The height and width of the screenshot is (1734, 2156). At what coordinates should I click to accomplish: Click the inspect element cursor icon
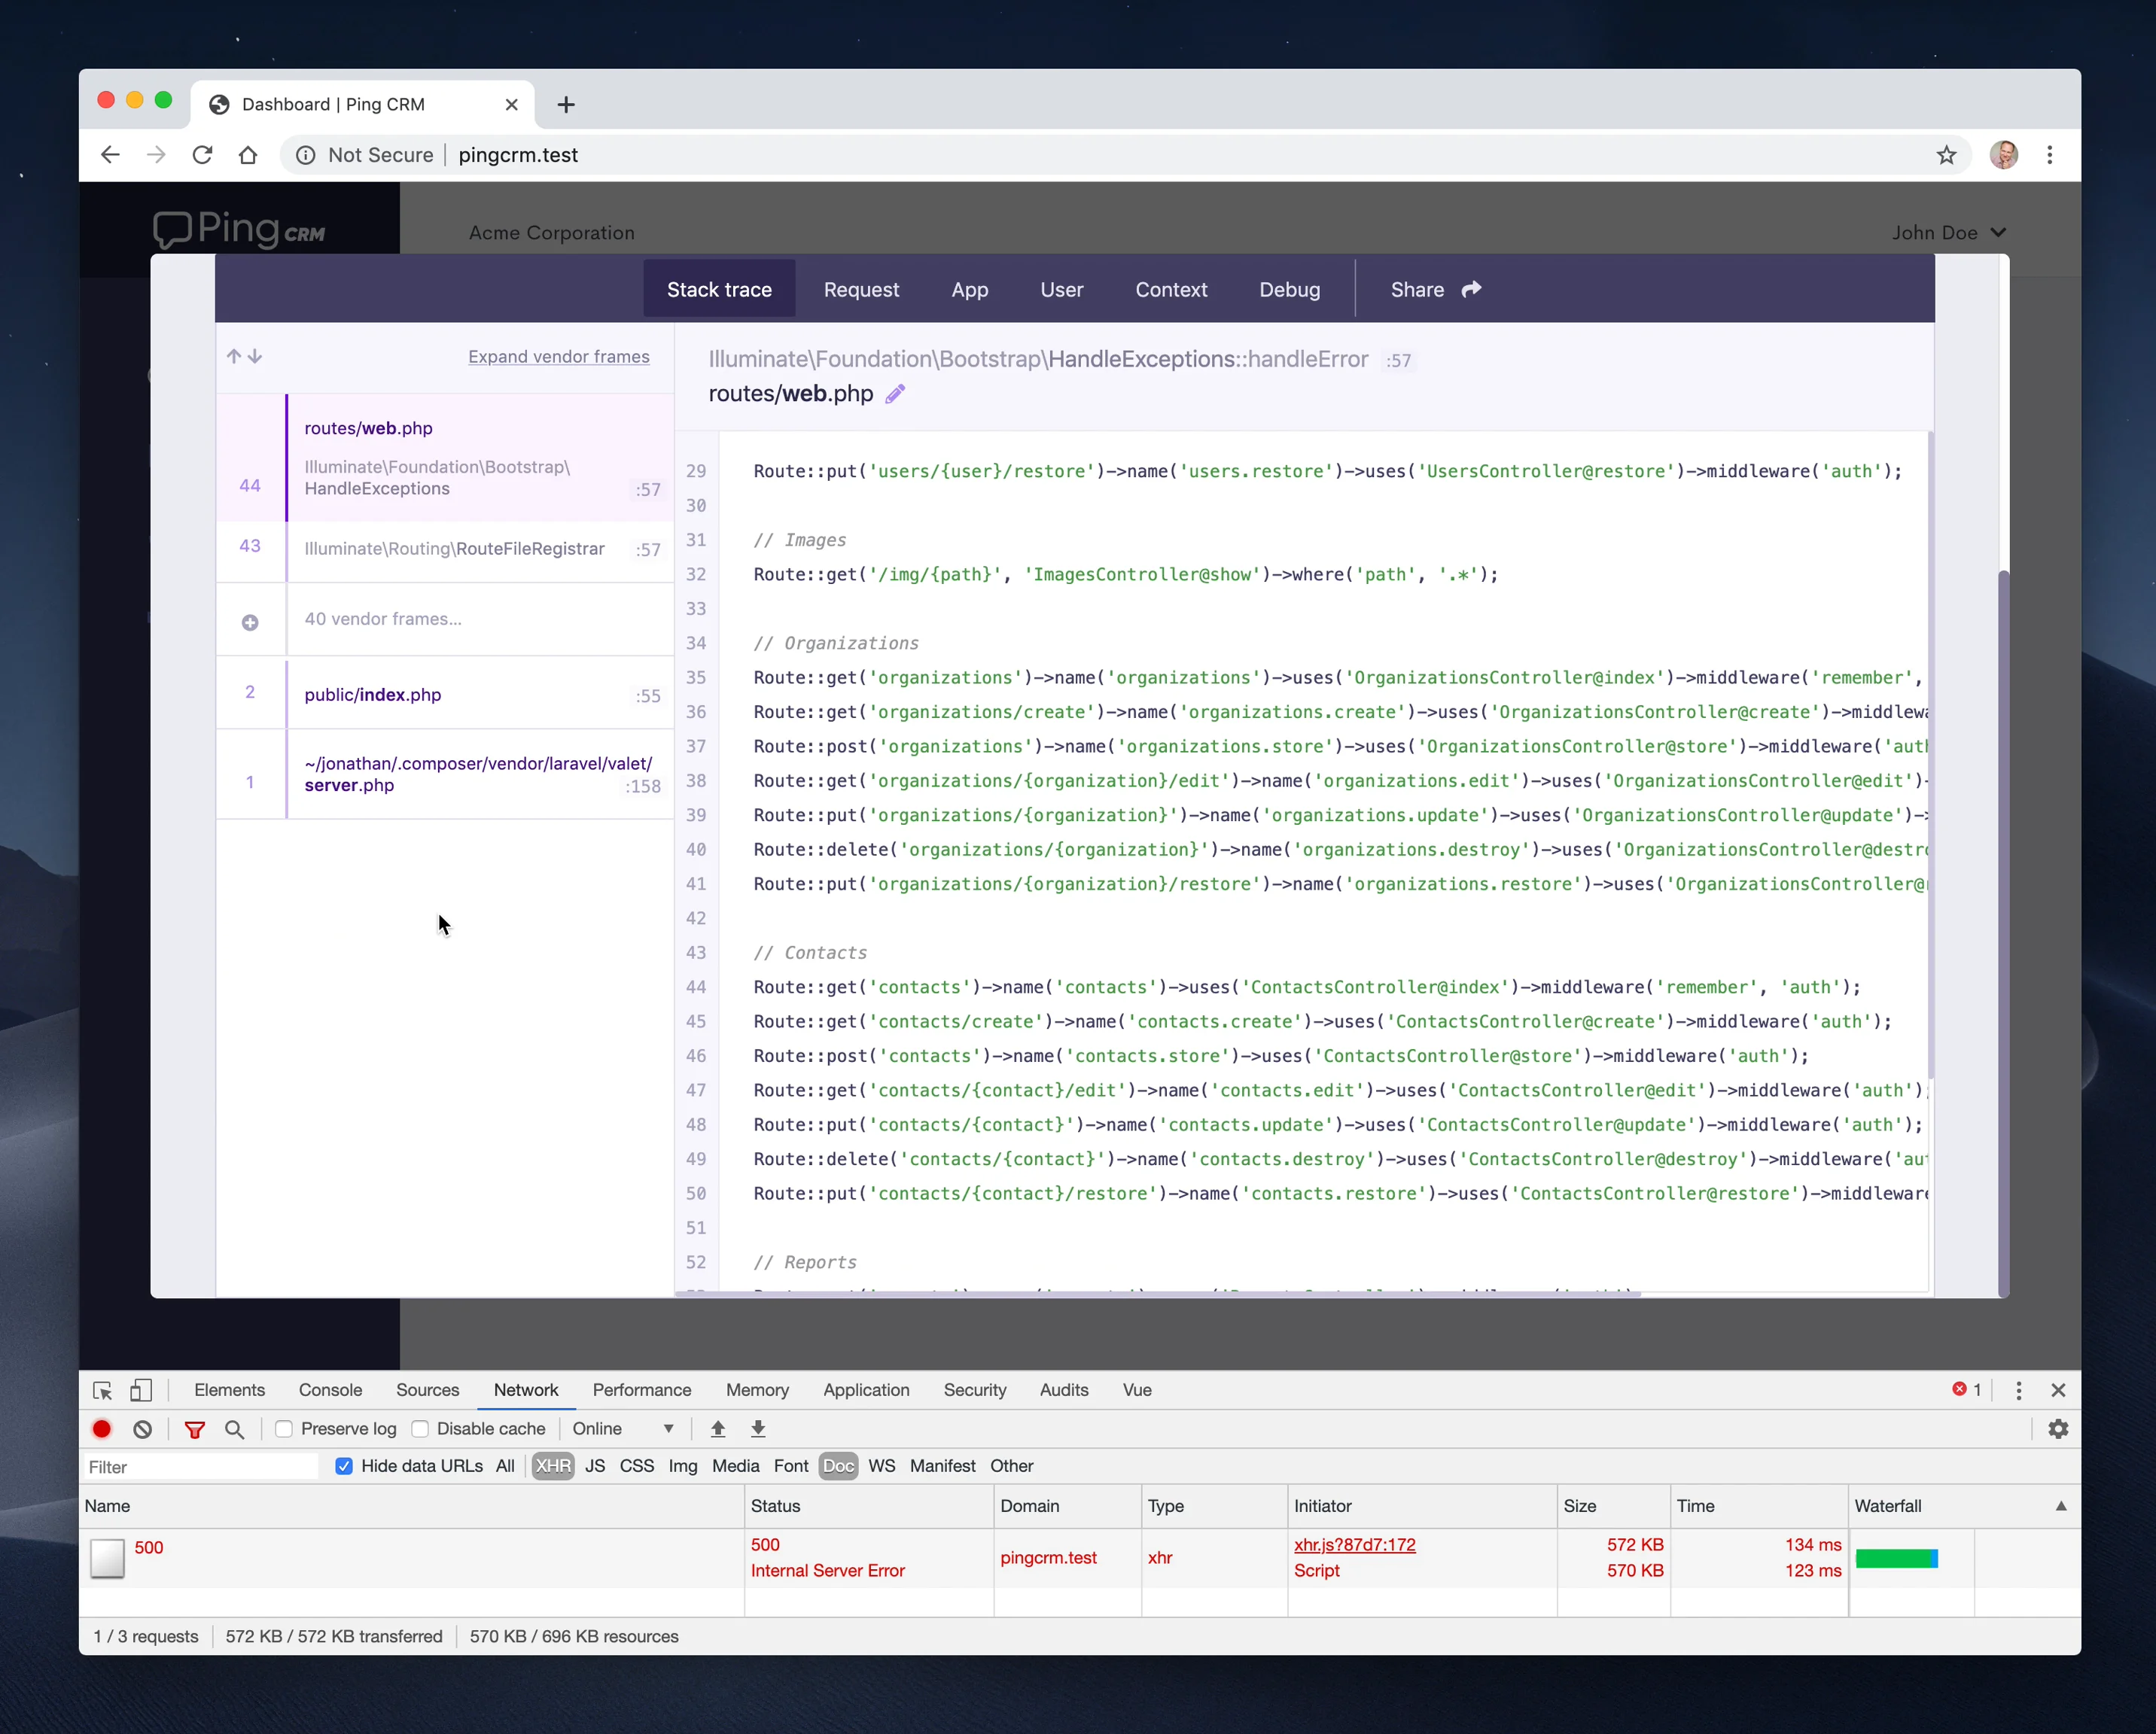pos(102,1390)
